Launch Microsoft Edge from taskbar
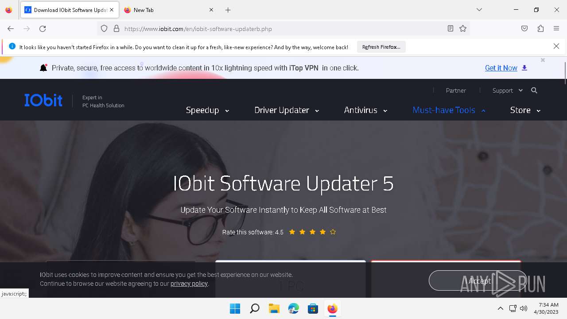Image resolution: width=567 pixels, height=319 pixels. coord(293,308)
